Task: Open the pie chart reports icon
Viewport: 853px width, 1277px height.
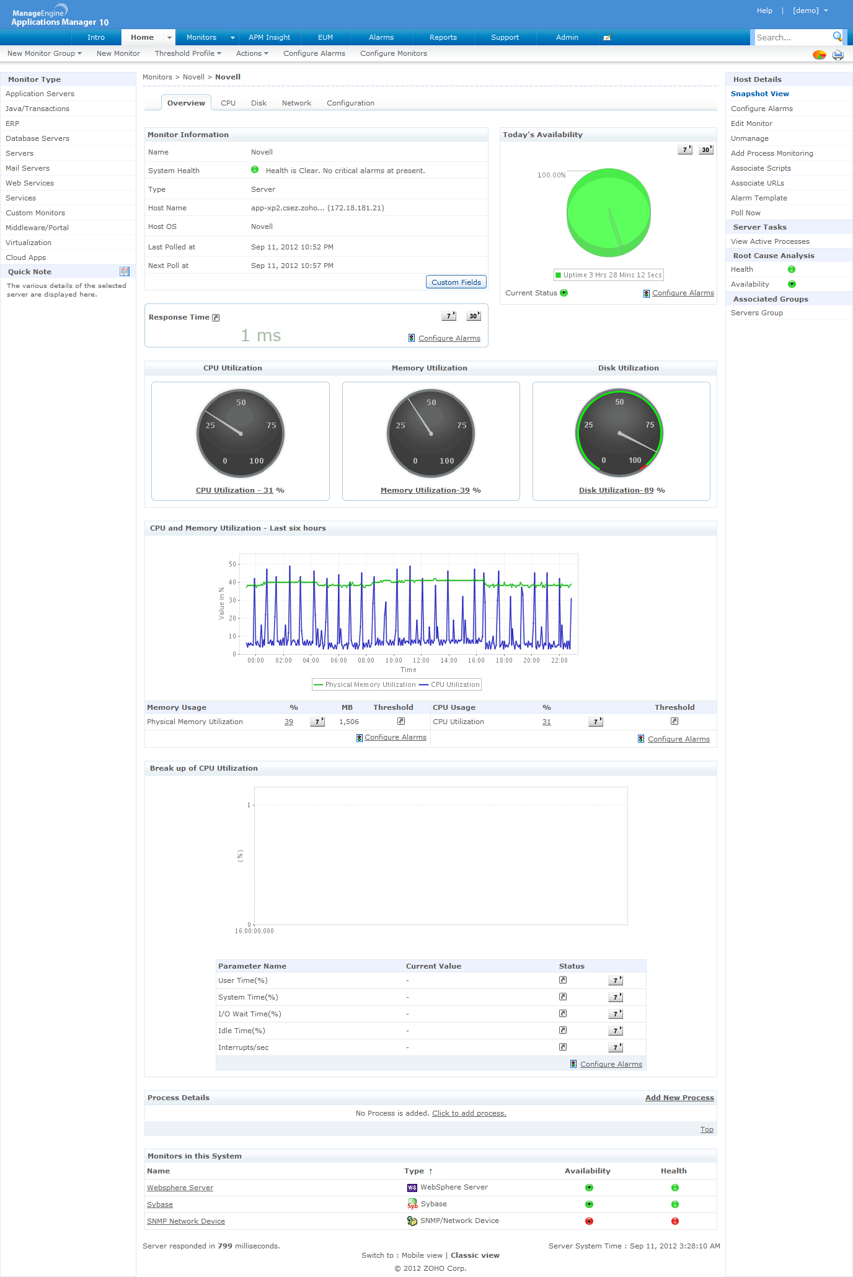Action: pos(819,55)
